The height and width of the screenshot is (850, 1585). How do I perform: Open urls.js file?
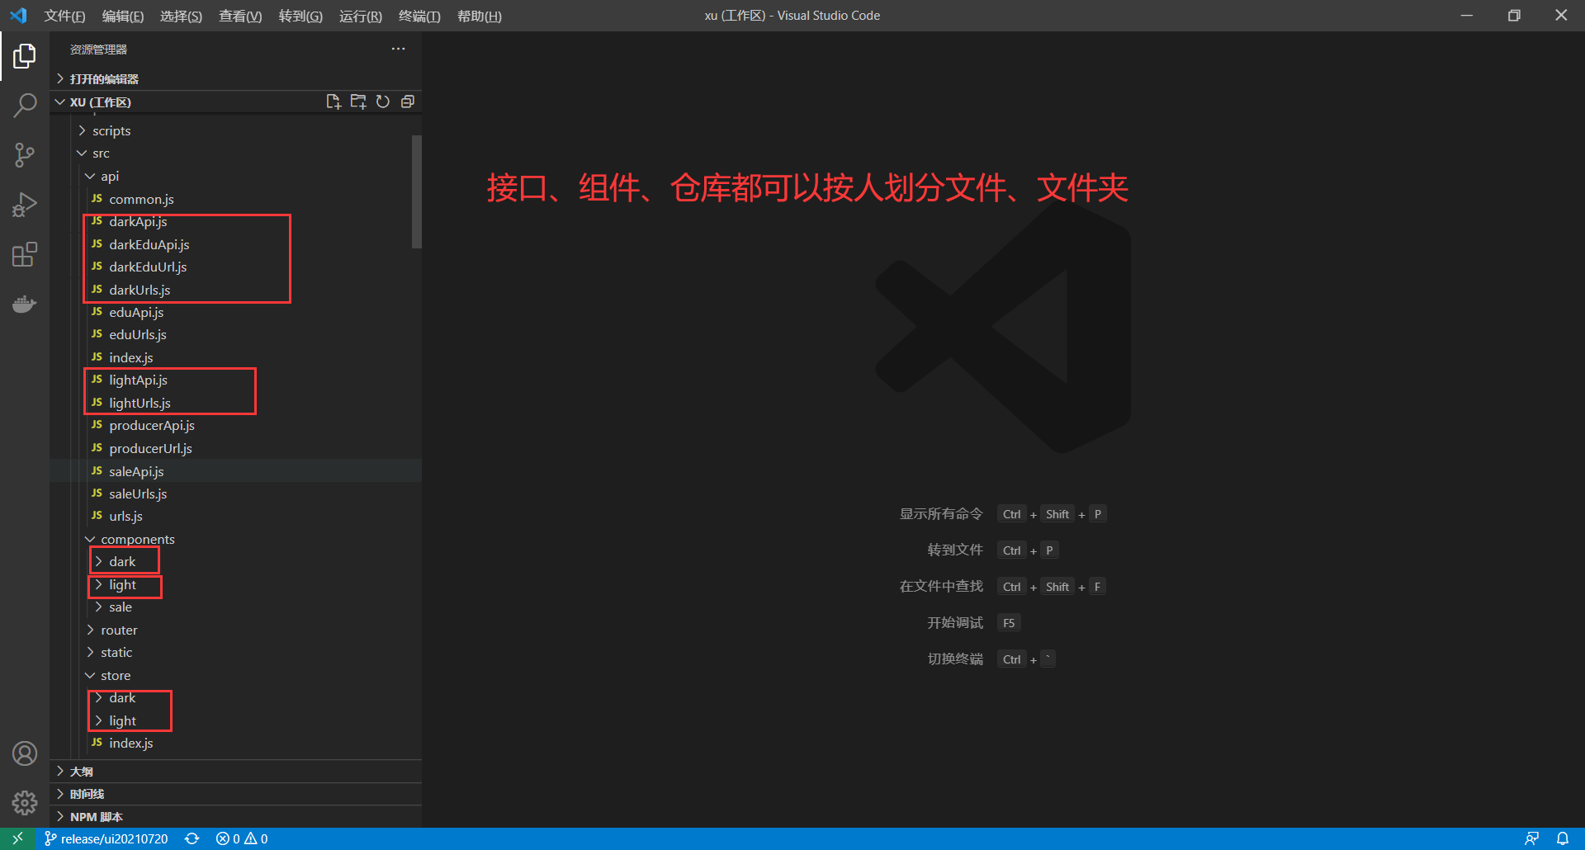point(235,516)
